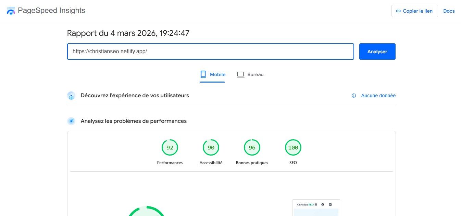461x216 pixels.
Task: Click the hamburger menu icon in preview
Action: (316, 204)
